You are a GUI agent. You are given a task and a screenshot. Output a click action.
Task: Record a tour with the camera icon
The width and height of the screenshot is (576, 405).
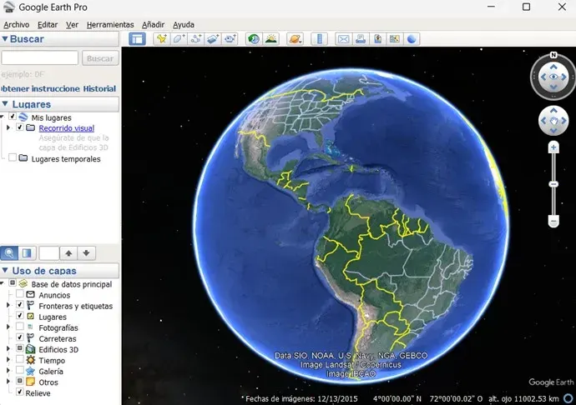230,39
